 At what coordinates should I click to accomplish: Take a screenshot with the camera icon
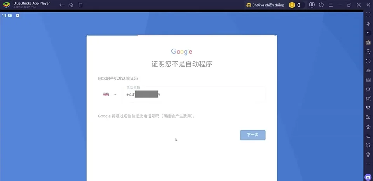click(x=368, y=89)
